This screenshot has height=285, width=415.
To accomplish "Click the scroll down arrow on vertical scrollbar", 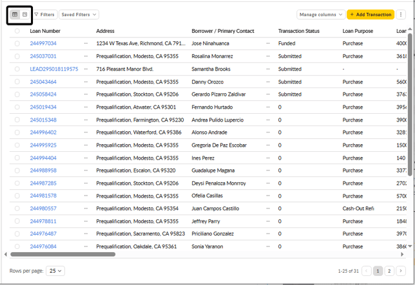I will (410, 246).
